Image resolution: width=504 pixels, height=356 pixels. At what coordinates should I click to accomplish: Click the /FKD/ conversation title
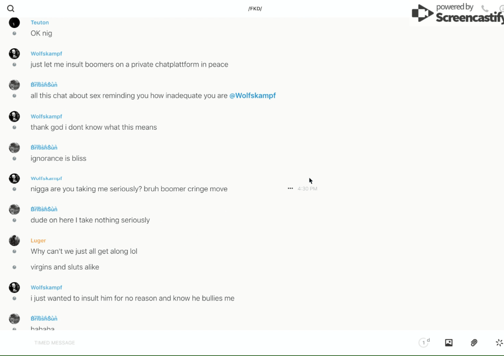[255, 9]
